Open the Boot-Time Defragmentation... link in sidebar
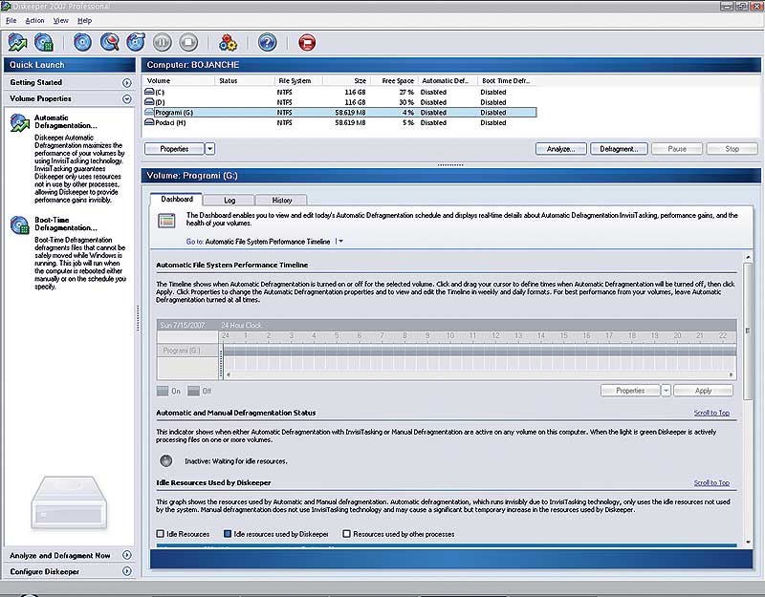Image resolution: width=765 pixels, height=597 pixels. [x=66, y=224]
